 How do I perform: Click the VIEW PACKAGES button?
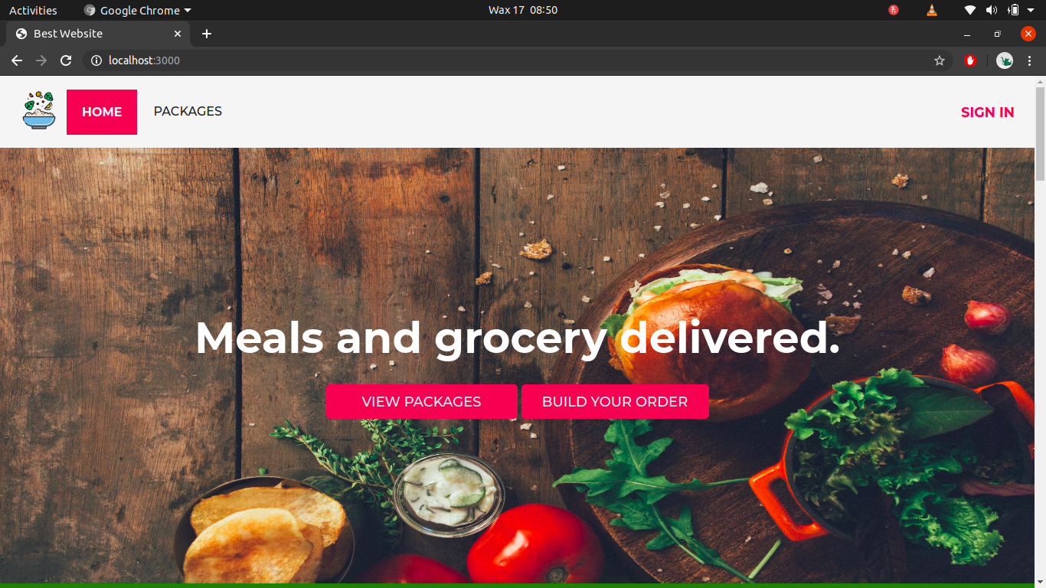[422, 401]
